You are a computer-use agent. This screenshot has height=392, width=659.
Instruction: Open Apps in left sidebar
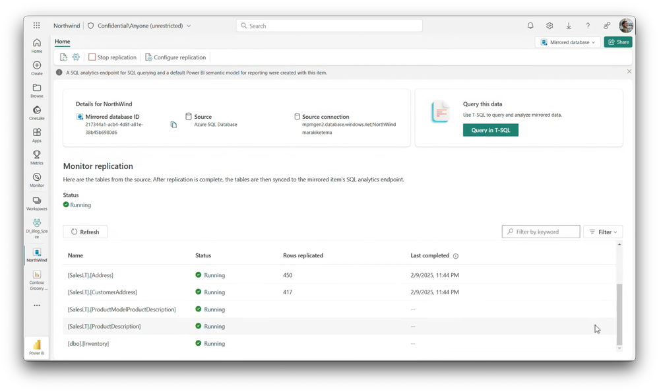[37, 135]
